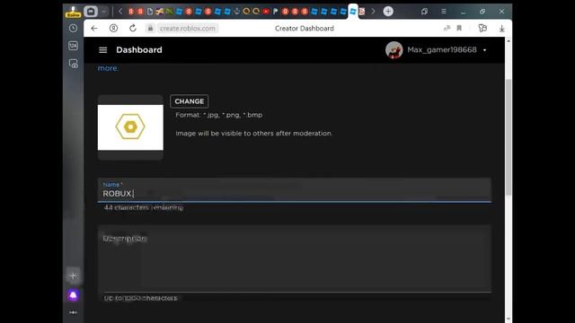Click the Max_gamer198668 username text
Image resolution: width=575 pixels, height=323 pixels.
pyautogui.click(x=442, y=50)
